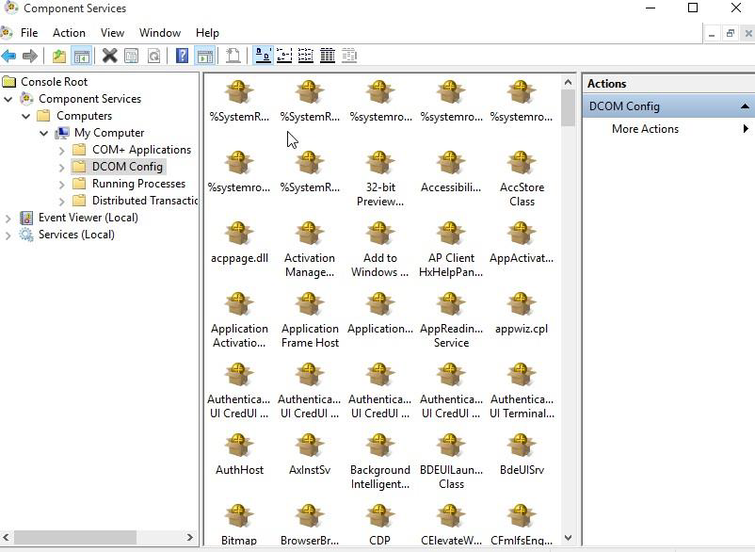Screen dimensions: 755x552
Task: Select the AuthHost item
Action: tap(239, 454)
